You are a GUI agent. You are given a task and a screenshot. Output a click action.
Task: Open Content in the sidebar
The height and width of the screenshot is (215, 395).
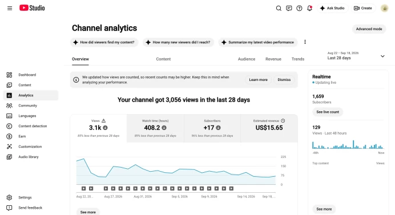(x=31, y=85)
